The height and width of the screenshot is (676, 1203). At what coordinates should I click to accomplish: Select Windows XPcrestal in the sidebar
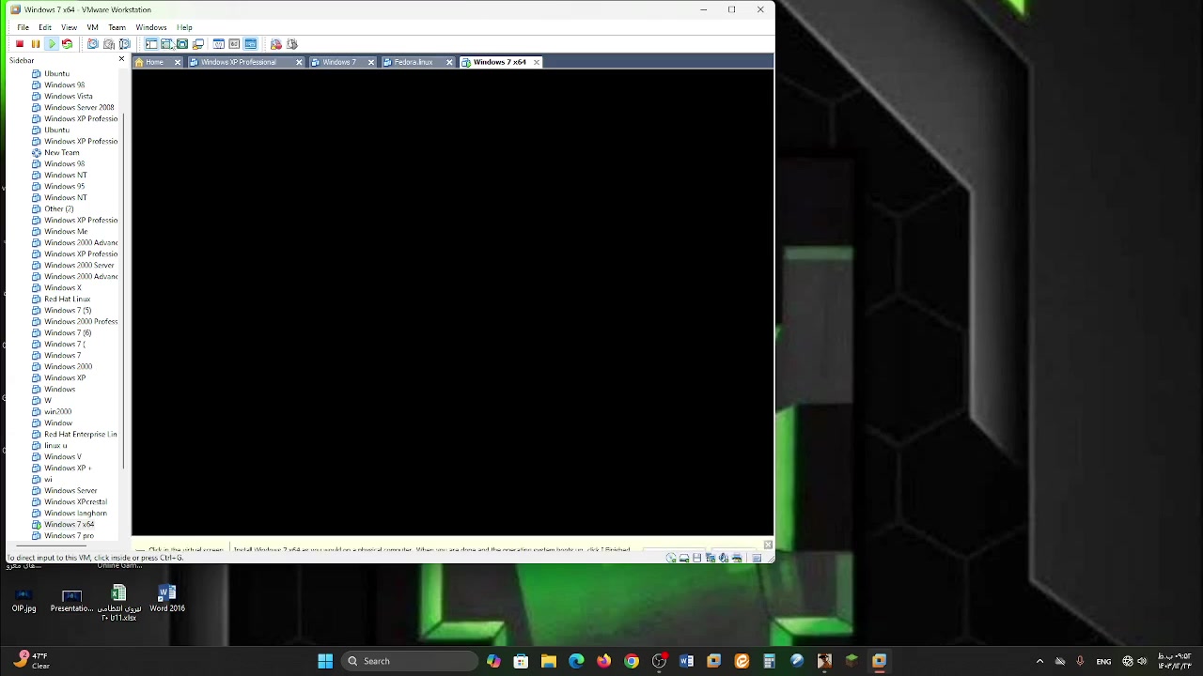pyautogui.click(x=75, y=501)
